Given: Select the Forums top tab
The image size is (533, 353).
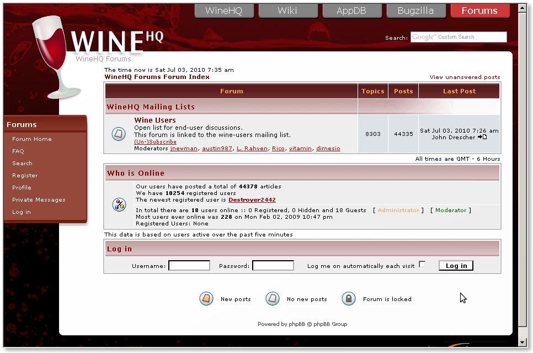Looking at the screenshot, I should pyautogui.click(x=479, y=10).
